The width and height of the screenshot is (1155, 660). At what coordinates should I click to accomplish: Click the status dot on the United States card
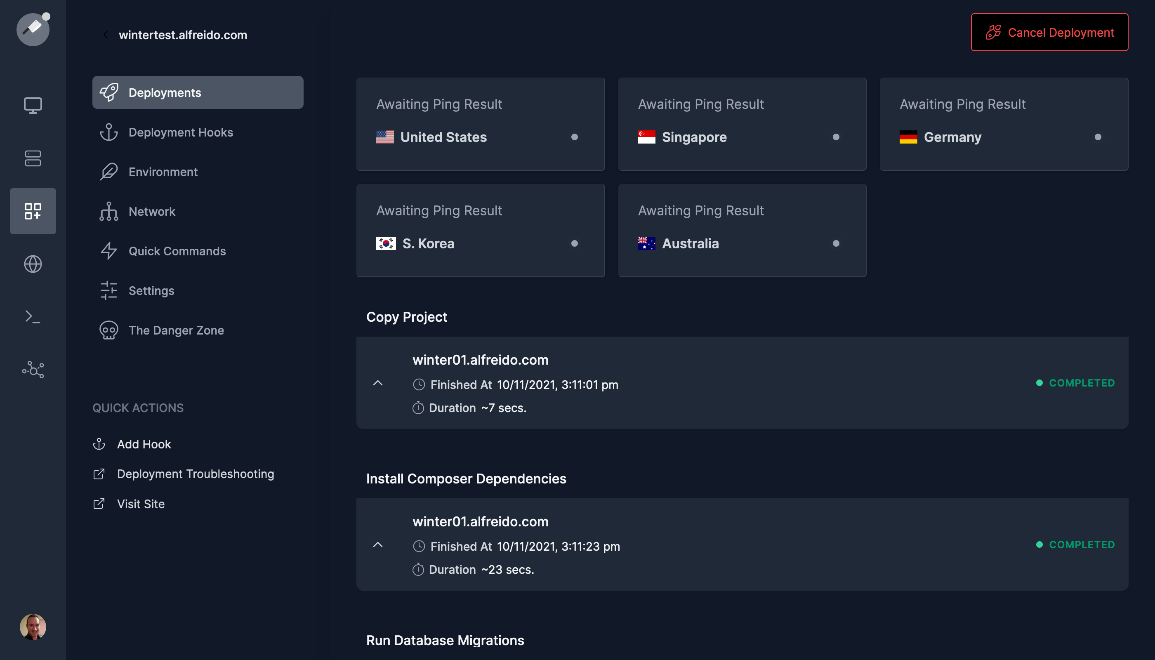click(574, 137)
